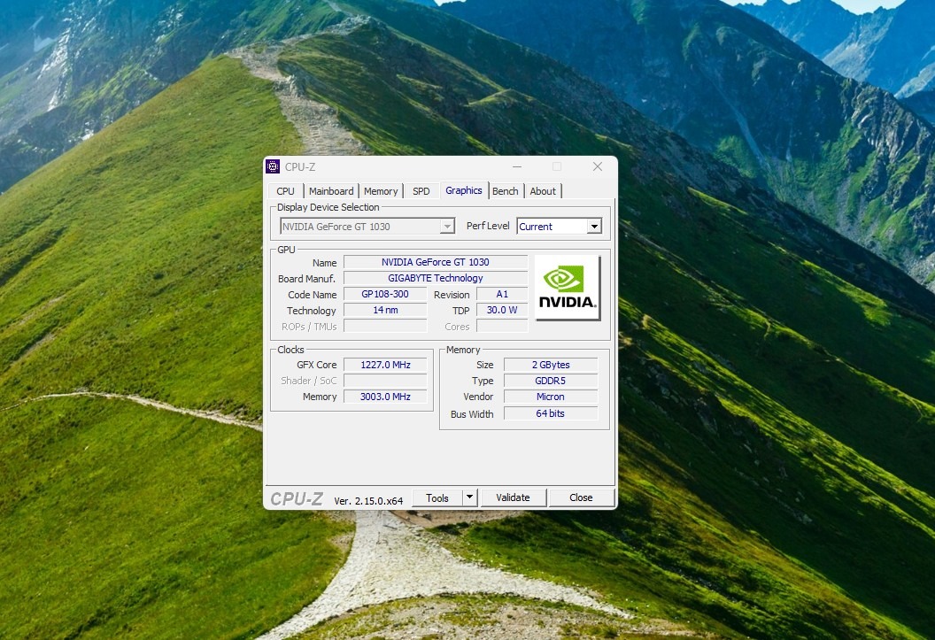Click the Close button at bottom
This screenshot has width=935, height=640.
pyautogui.click(x=581, y=497)
